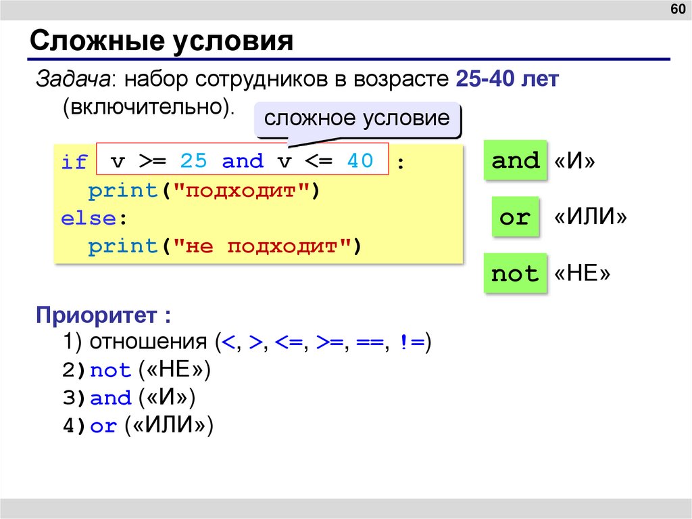Click the "and" keyword inside the condition
The width and height of the screenshot is (692, 519).
pyautogui.click(x=242, y=160)
